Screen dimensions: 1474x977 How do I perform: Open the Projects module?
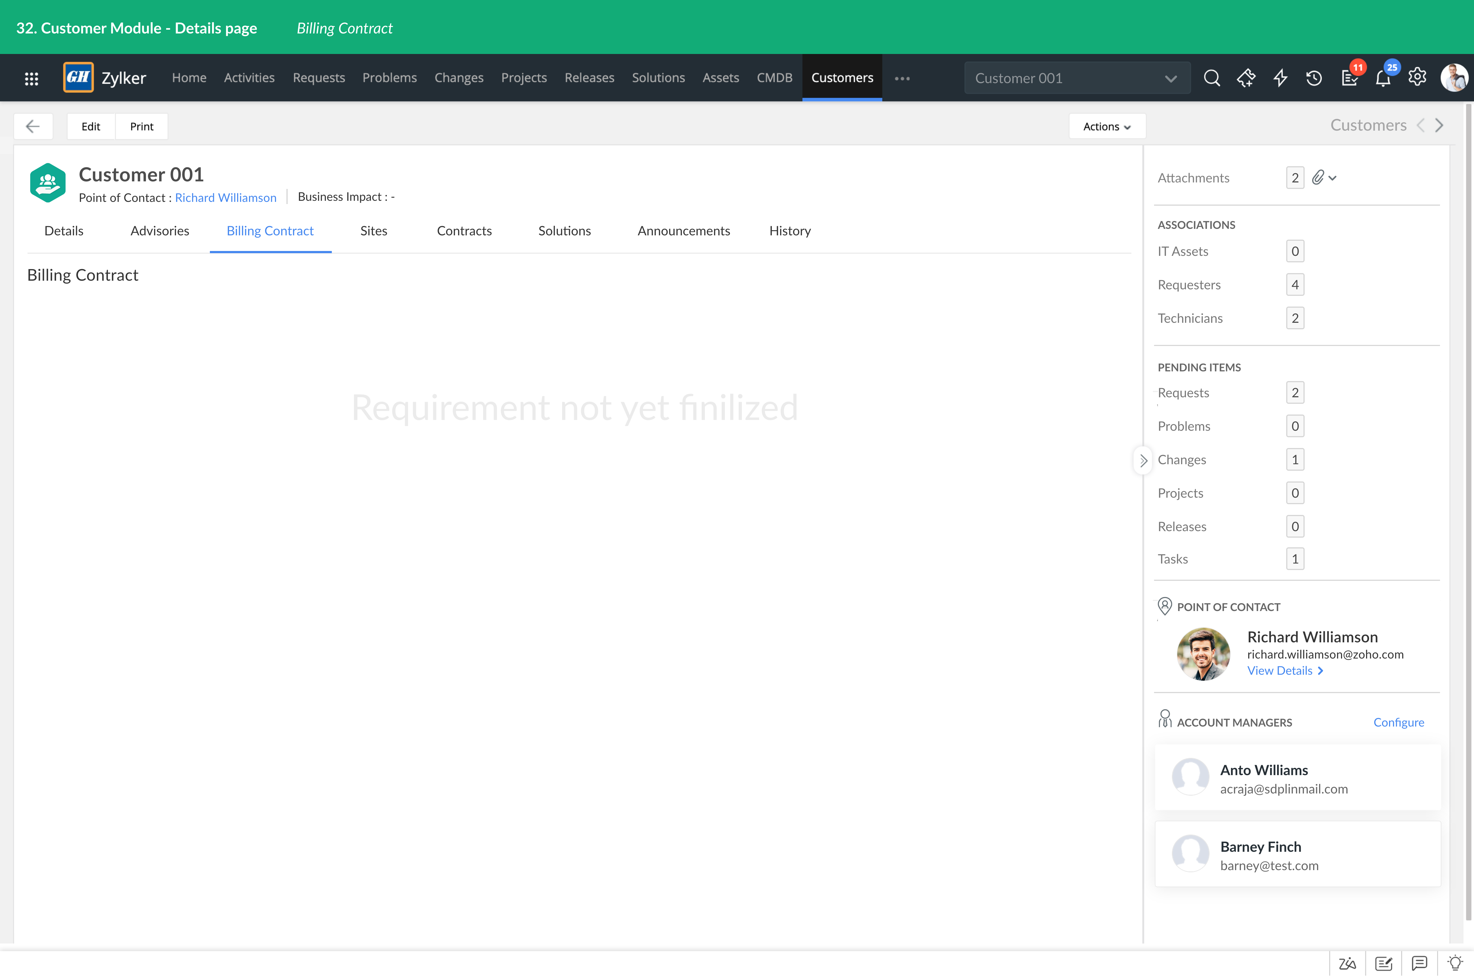(x=524, y=78)
